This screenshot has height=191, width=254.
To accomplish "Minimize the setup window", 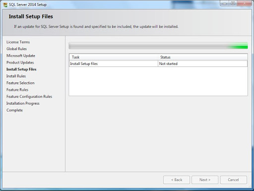I will [225, 3].
